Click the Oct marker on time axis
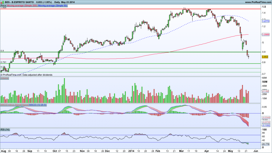Image resolution: width=272 pixels, height=153 pixels. tap(55, 151)
